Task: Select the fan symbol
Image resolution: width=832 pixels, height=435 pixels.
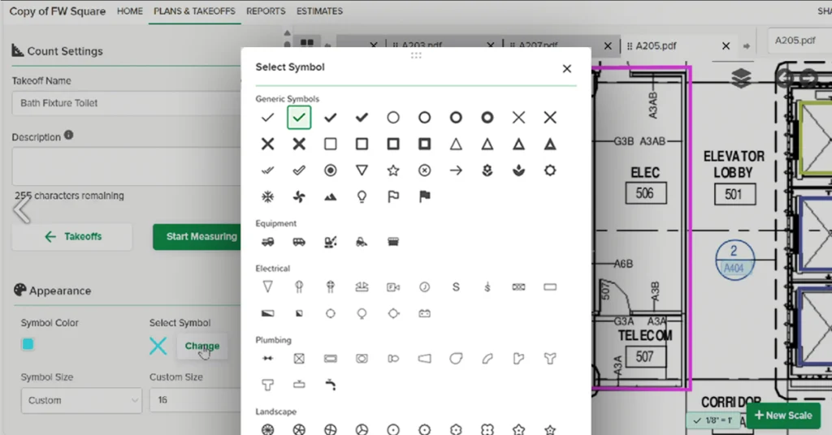Action: [x=299, y=197]
